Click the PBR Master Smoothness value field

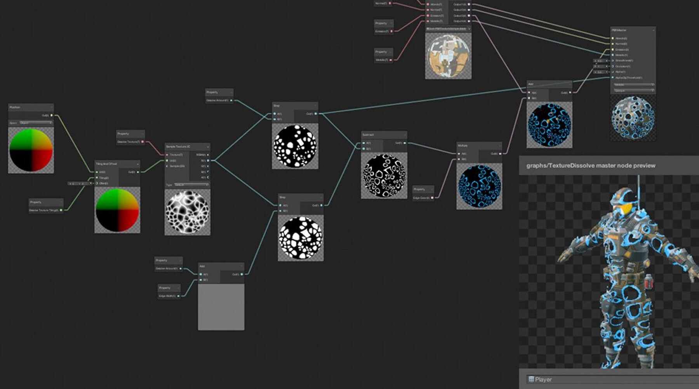[600, 61]
